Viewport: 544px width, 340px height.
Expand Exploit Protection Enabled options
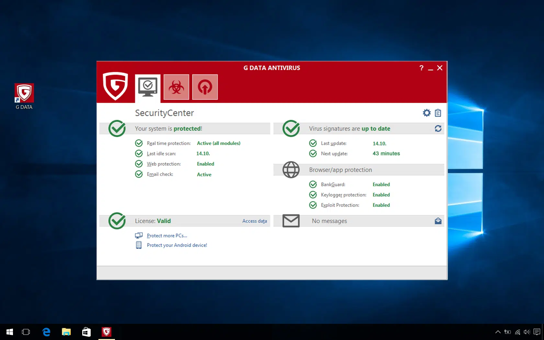point(381,205)
